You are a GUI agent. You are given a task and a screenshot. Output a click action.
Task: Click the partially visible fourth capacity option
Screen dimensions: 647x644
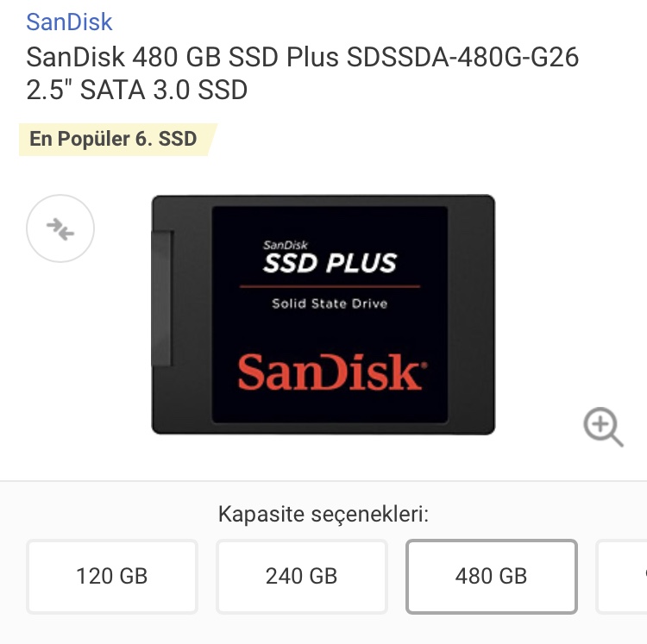pos(622,576)
